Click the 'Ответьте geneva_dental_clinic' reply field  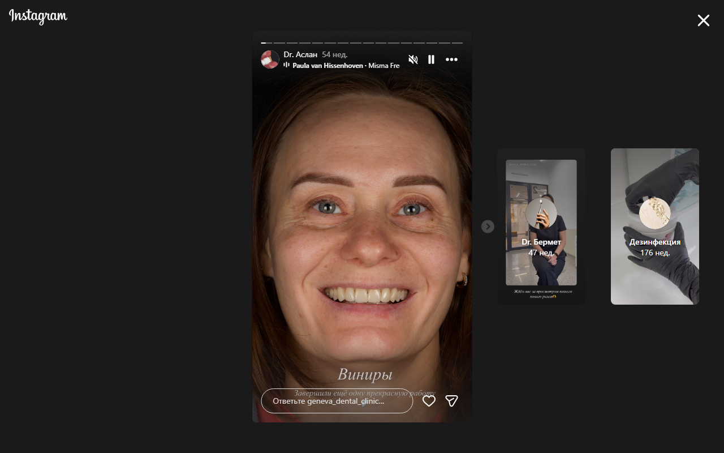point(337,401)
